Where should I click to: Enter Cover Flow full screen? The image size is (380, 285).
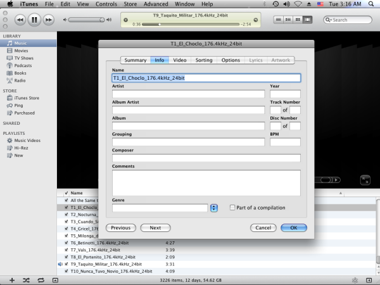click(365, 180)
